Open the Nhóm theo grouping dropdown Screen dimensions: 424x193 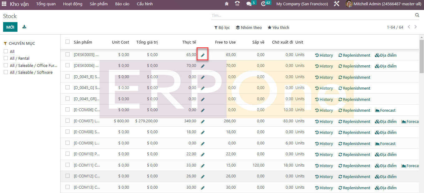(249, 27)
